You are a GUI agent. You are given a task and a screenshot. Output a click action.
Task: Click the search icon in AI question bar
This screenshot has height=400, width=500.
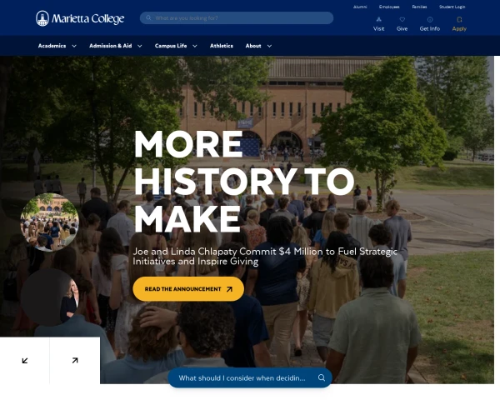tap(322, 377)
